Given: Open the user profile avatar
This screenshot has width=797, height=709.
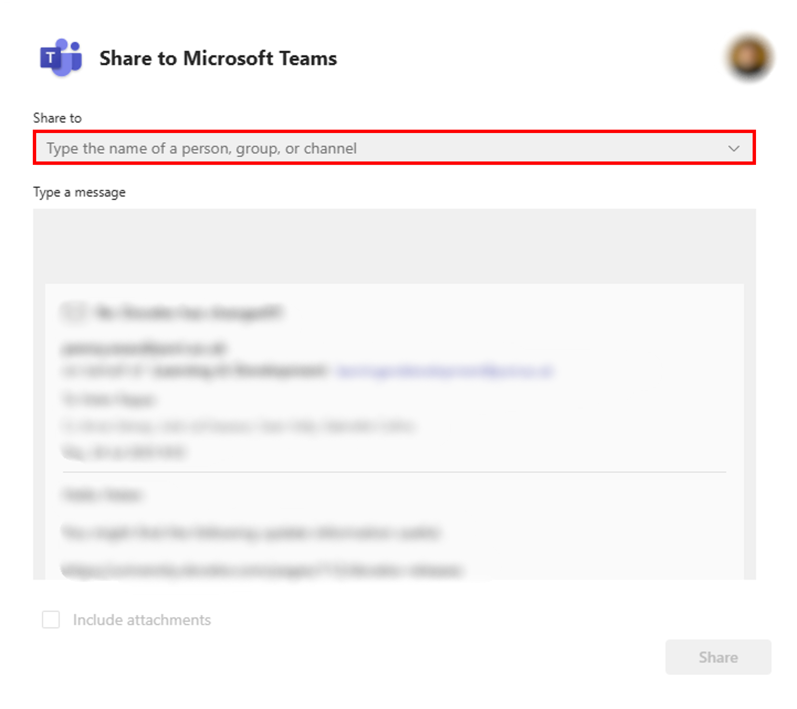Looking at the screenshot, I should 749,57.
